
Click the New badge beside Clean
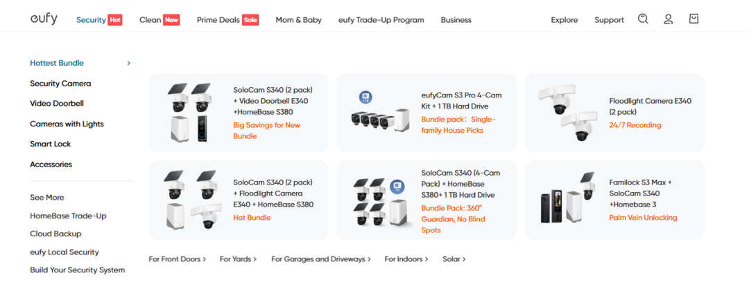171,20
